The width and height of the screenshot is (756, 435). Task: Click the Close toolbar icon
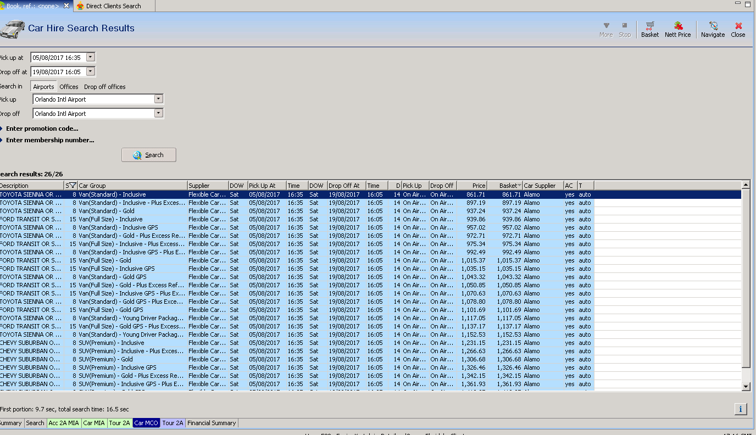point(738,26)
